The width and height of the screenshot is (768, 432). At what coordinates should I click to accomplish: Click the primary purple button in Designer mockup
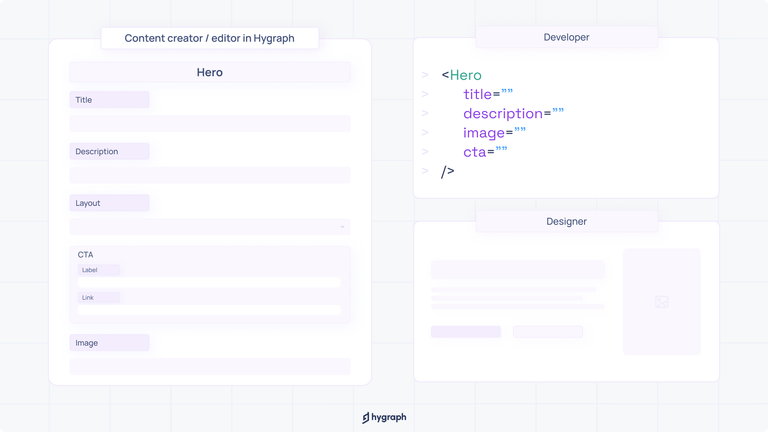pyautogui.click(x=465, y=332)
